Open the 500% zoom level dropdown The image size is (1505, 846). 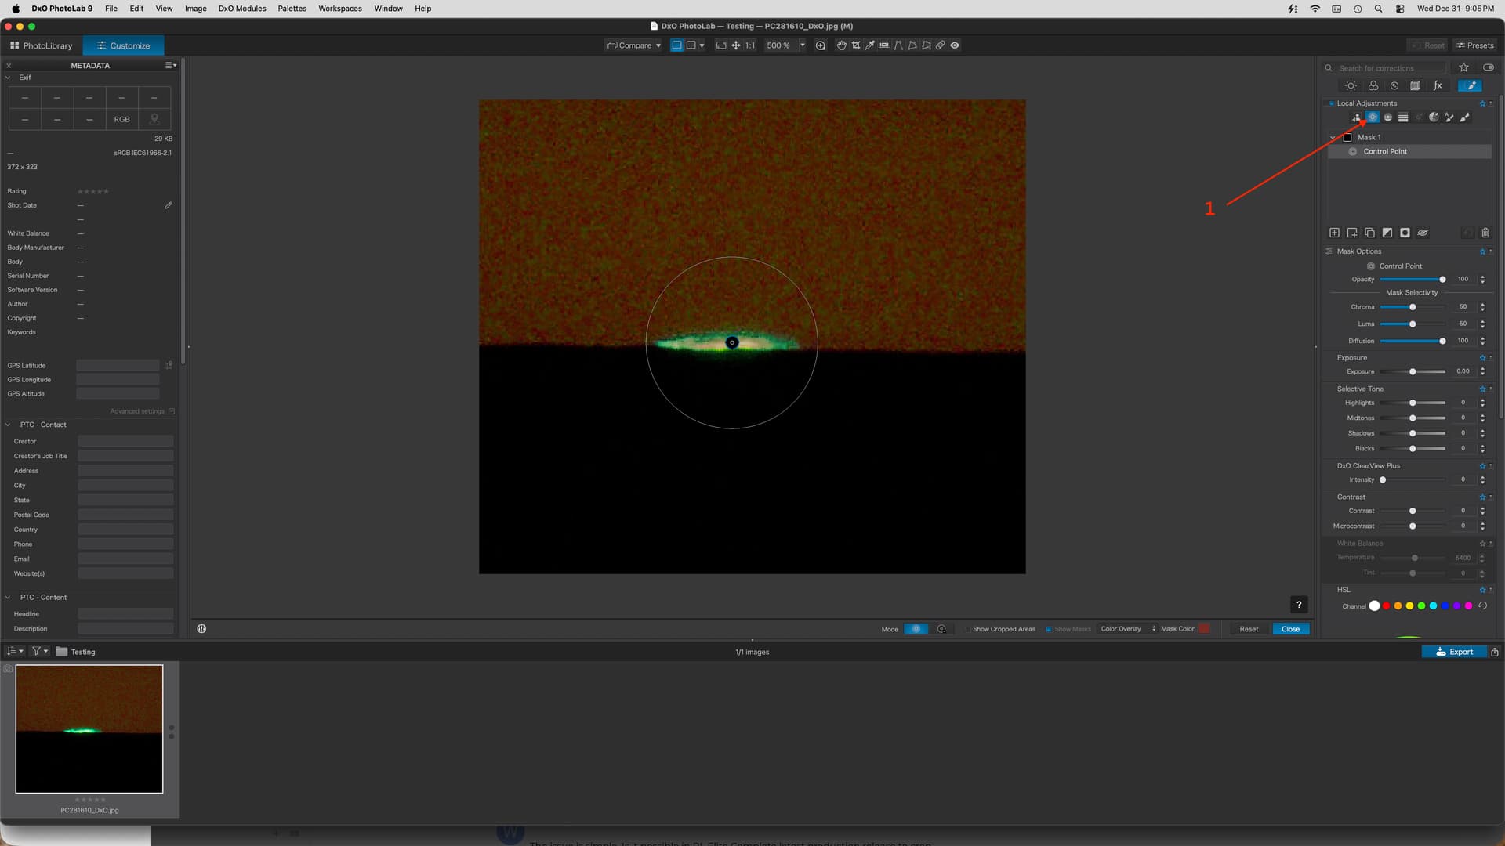click(802, 45)
